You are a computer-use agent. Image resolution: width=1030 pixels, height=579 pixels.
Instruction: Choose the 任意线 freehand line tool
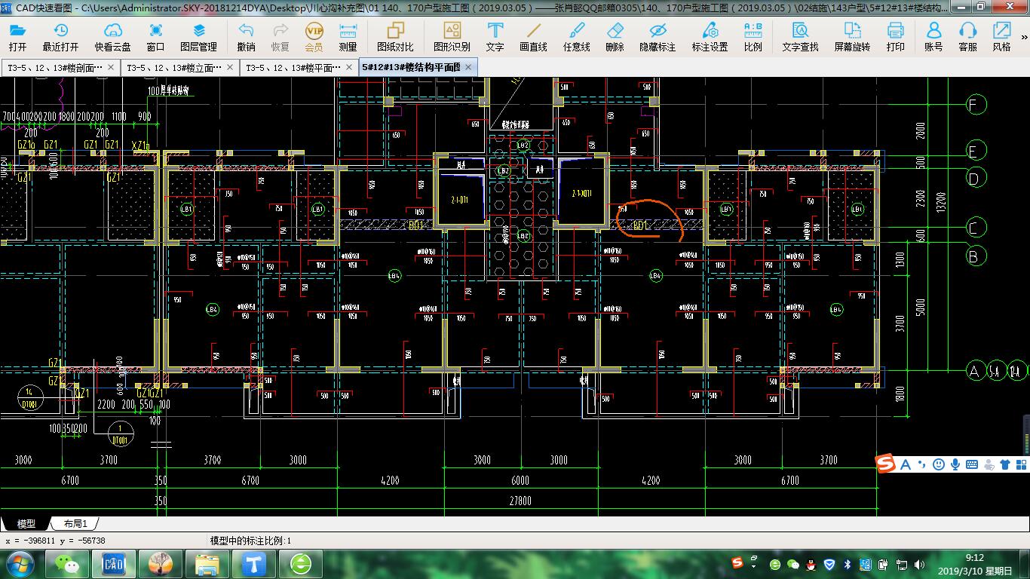pyautogui.click(x=577, y=36)
